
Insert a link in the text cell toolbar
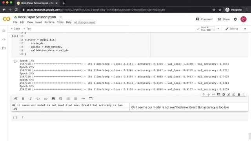point(45,99)
